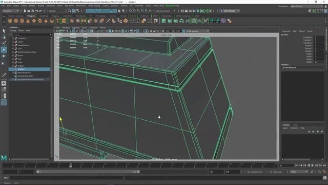The width and height of the screenshot is (328, 185).
Task: Pick the Scale tool in toolbox
Action: pos(3,63)
